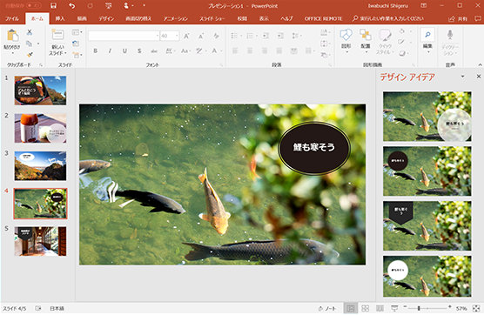
Task: Open the Section dropdown in Slides group
Action: point(77,55)
